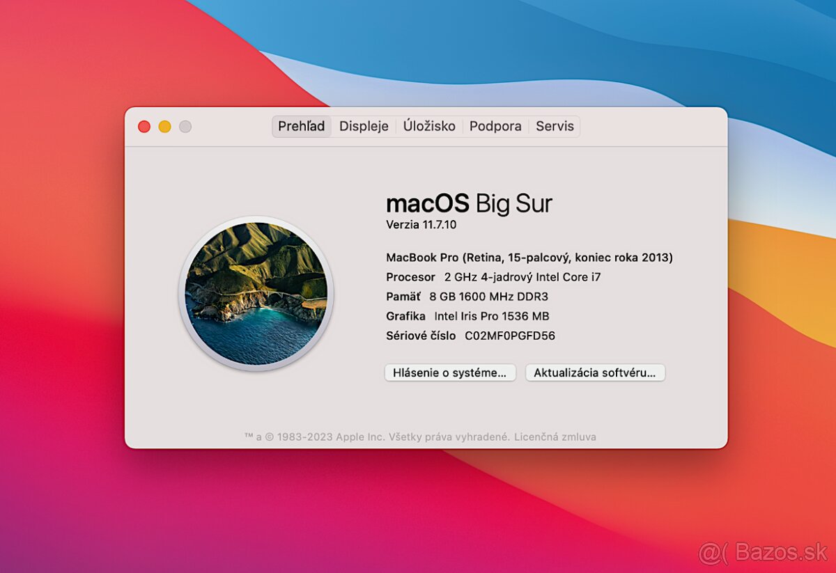This screenshot has height=573, width=836.
Task: Open the Displeje tab
Action: coord(364,126)
